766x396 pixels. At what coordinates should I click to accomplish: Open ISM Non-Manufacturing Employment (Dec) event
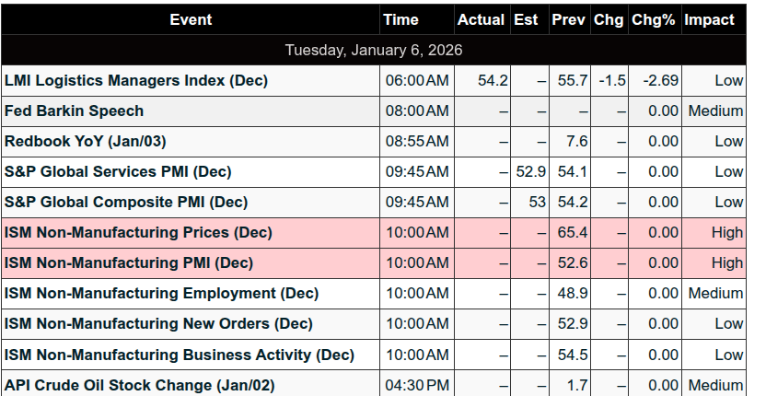tap(161, 293)
